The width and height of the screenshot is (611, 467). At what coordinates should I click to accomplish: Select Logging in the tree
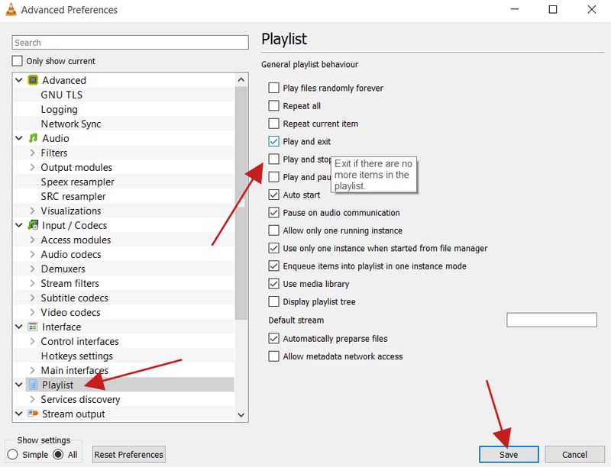pos(60,109)
